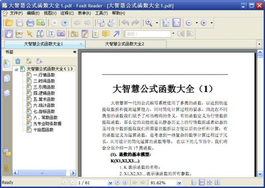Open the find box dropdown arrow
Viewport: 265px width, 188px height.
point(173,33)
